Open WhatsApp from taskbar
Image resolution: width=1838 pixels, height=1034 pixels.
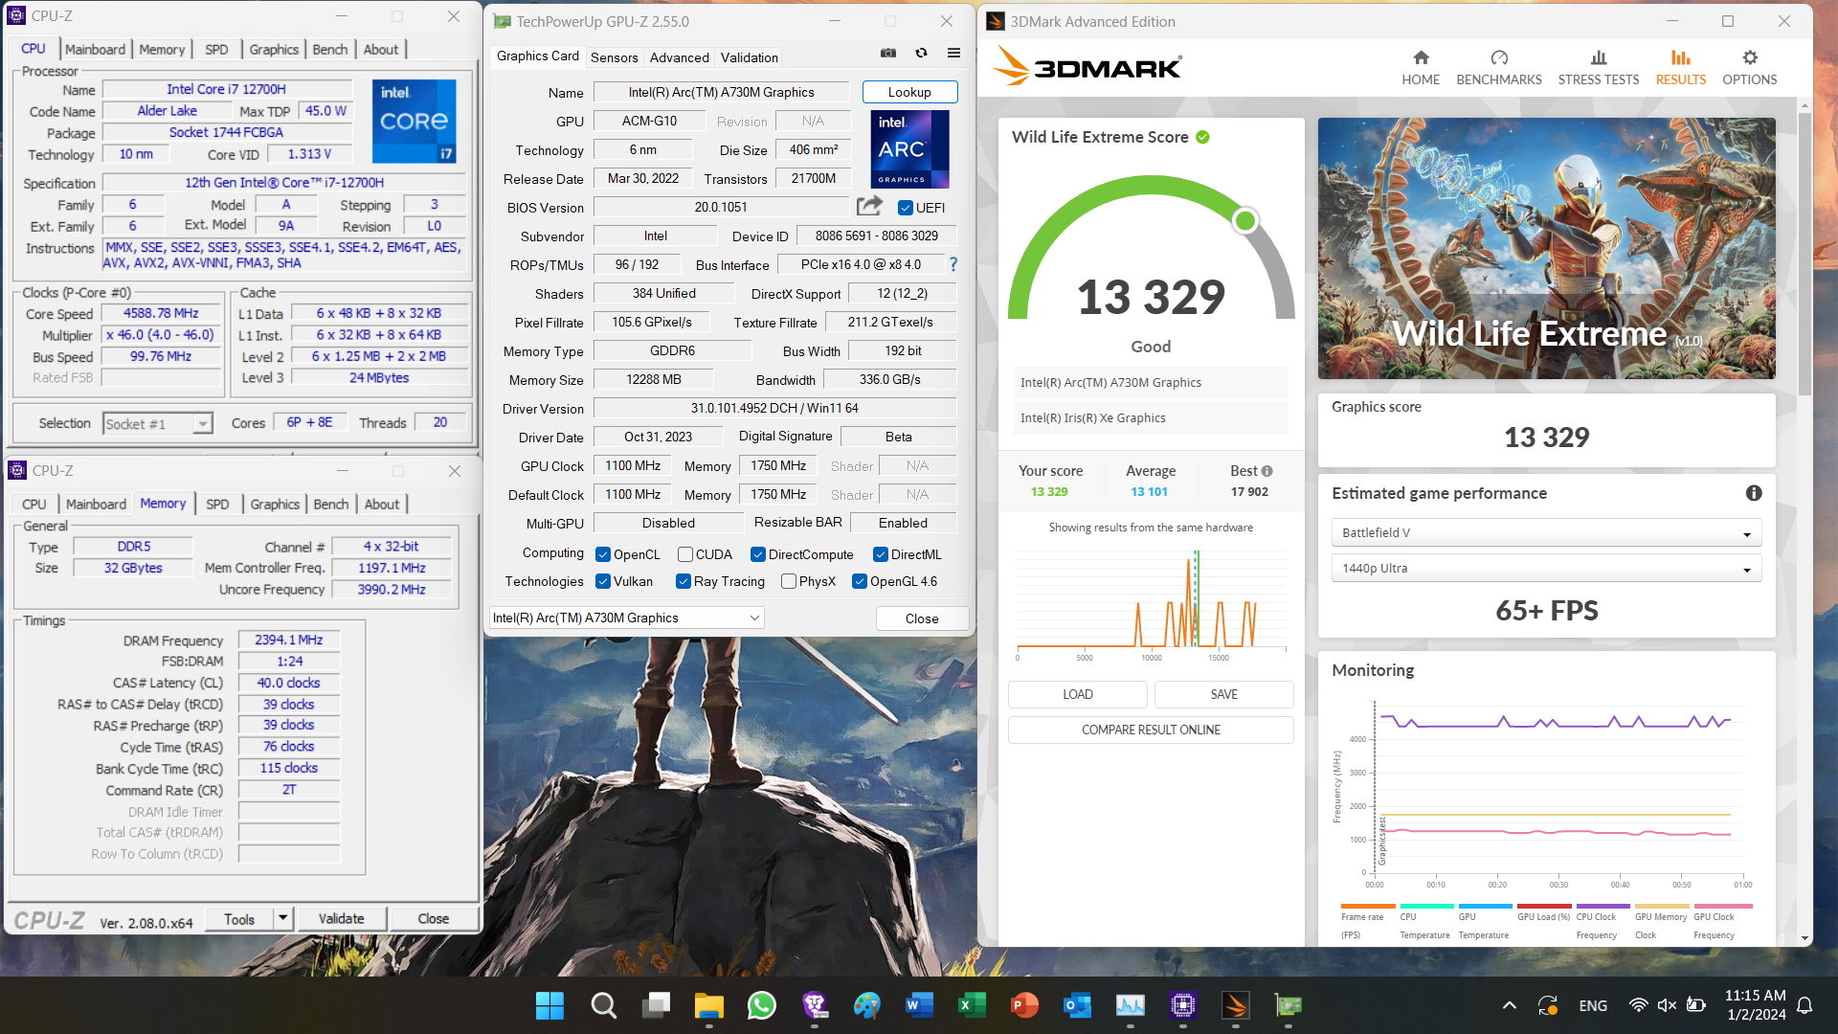point(762,1005)
